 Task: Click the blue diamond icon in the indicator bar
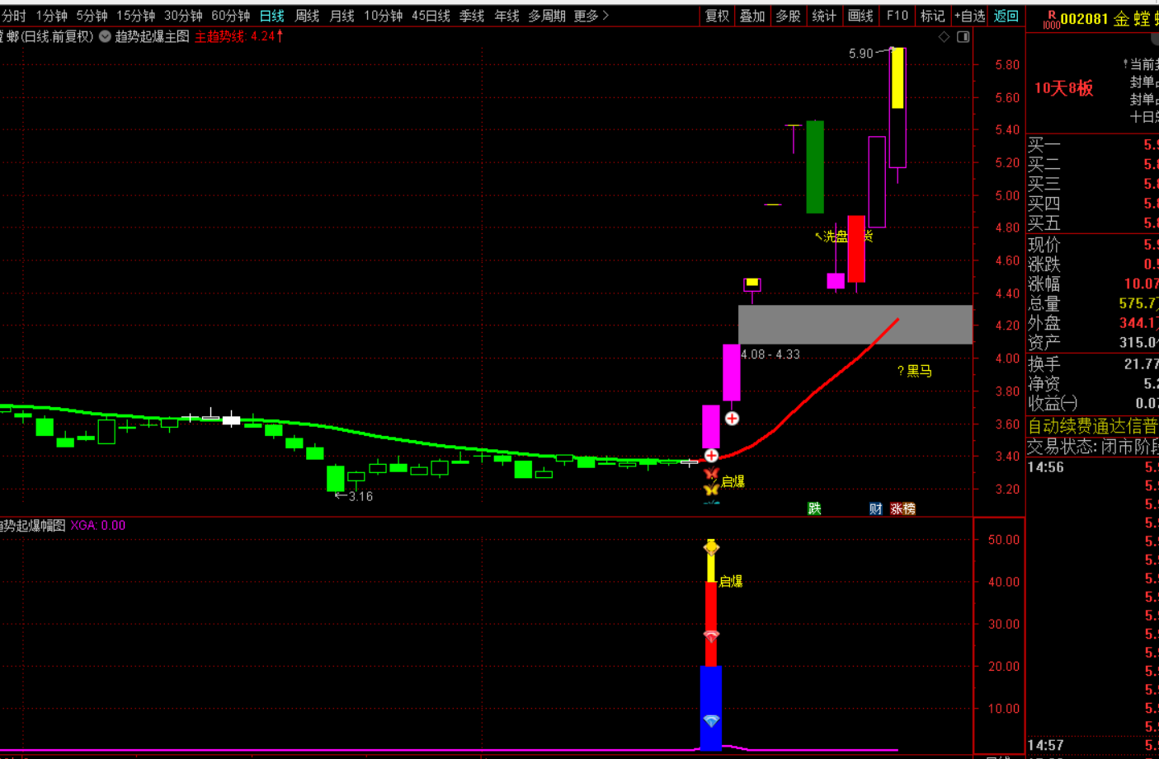click(x=711, y=721)
